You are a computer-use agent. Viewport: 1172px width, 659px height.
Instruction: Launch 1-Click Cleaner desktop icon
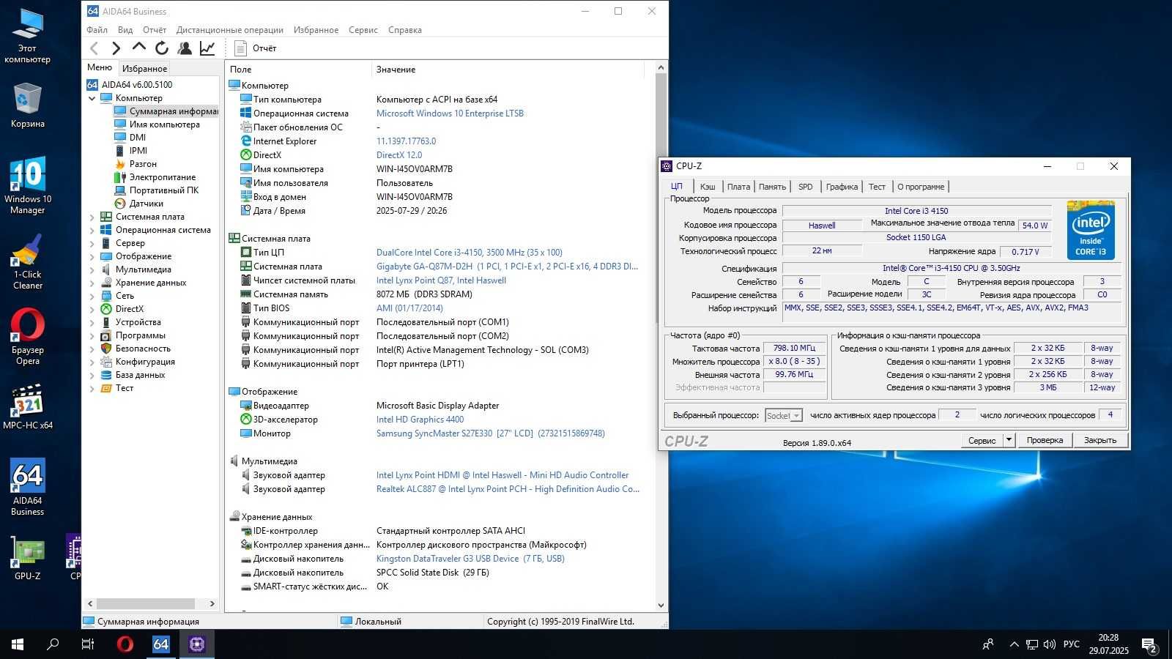pos(28,261)
